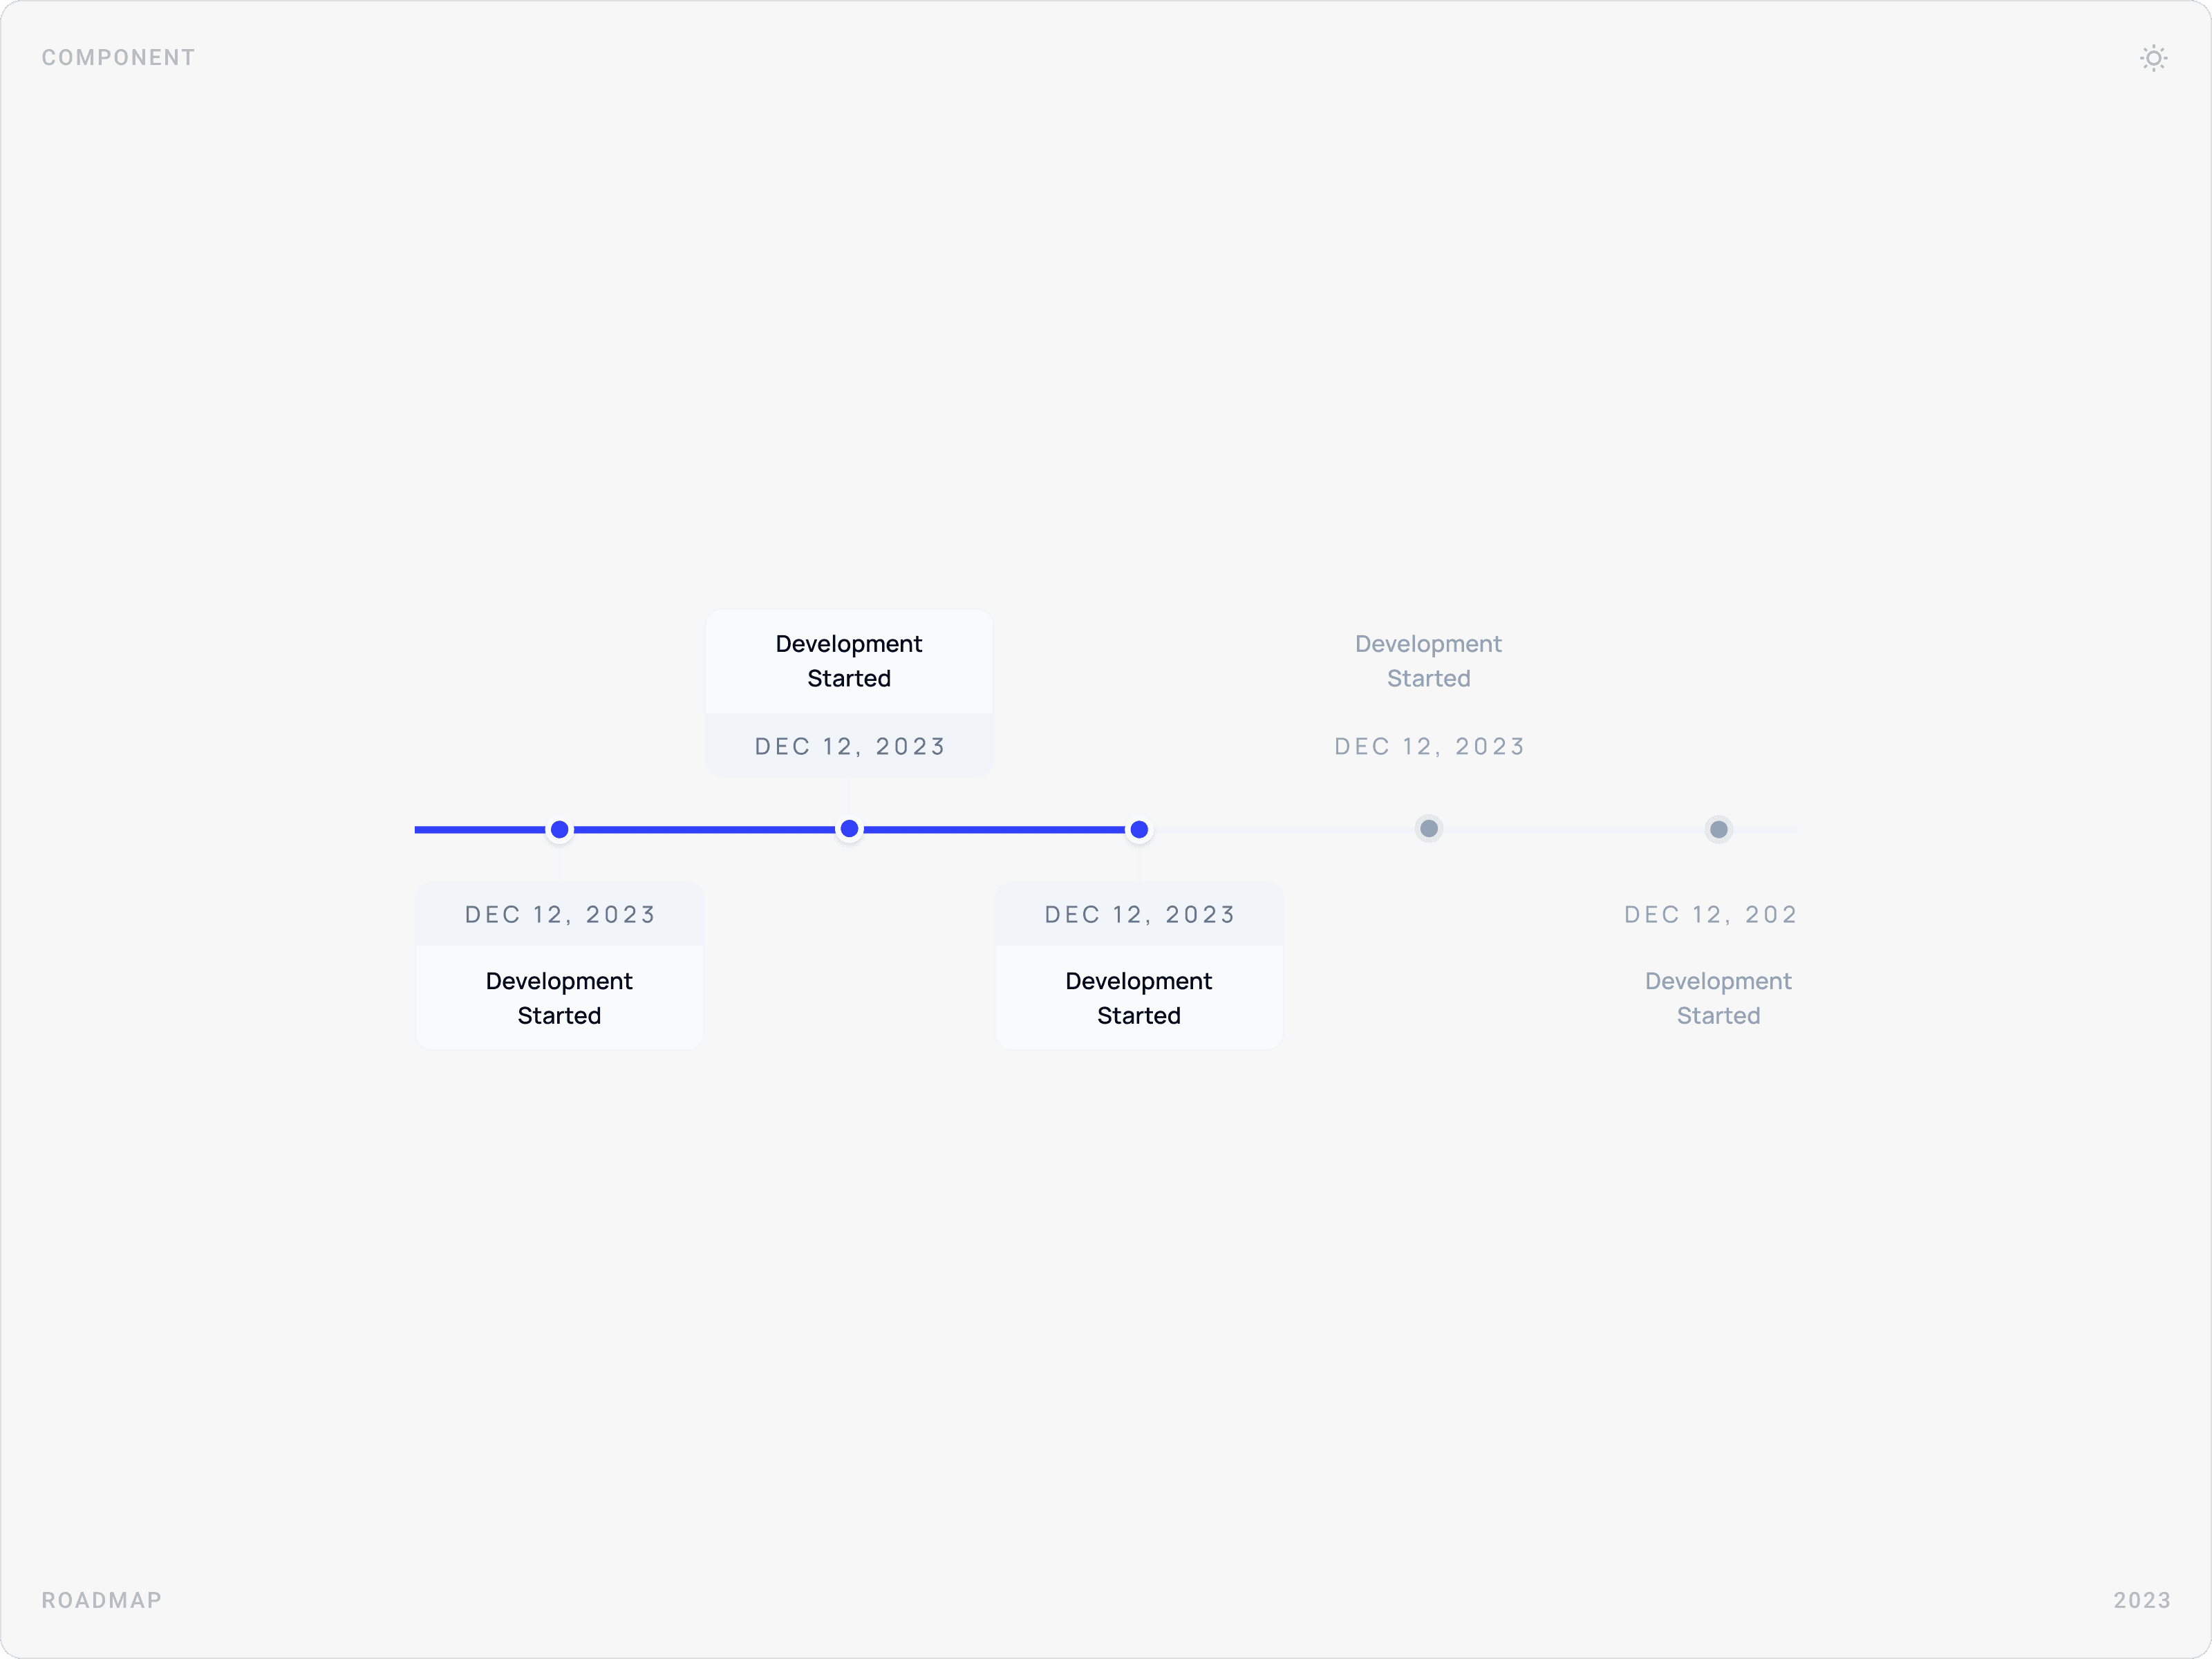Open the highlighted Development Started card above the timeline
Image resolution: width=2212 pixels, height=1659 pixels.
[x=848, y=661]
